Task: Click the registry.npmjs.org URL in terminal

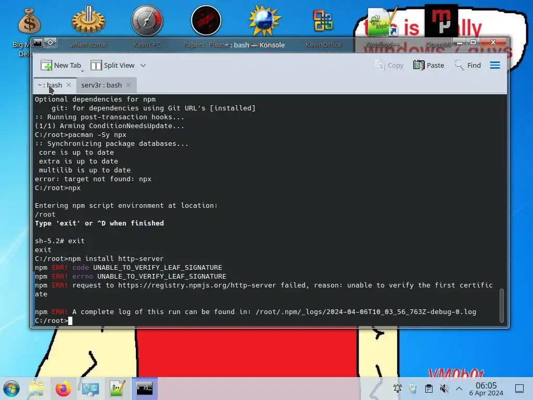Action: click(x=197, y=285)
